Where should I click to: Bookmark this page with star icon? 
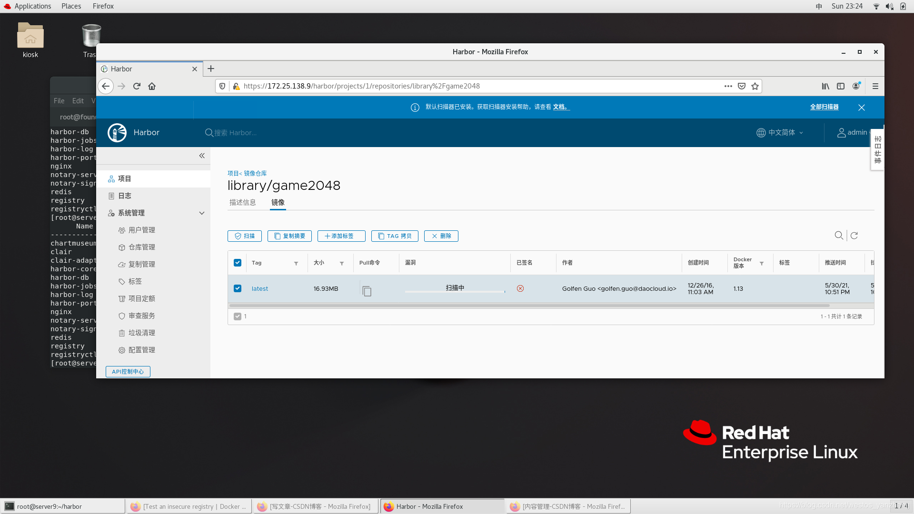click(755, 86)
